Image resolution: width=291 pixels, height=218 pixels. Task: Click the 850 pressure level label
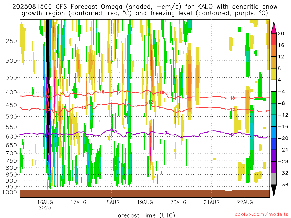click(x=11, y=175)
